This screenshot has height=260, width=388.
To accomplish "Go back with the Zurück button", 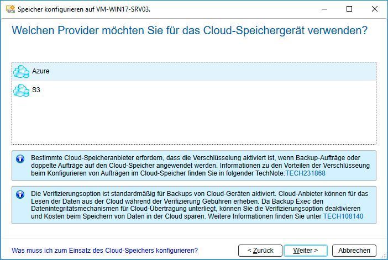I will coord(260,251).
